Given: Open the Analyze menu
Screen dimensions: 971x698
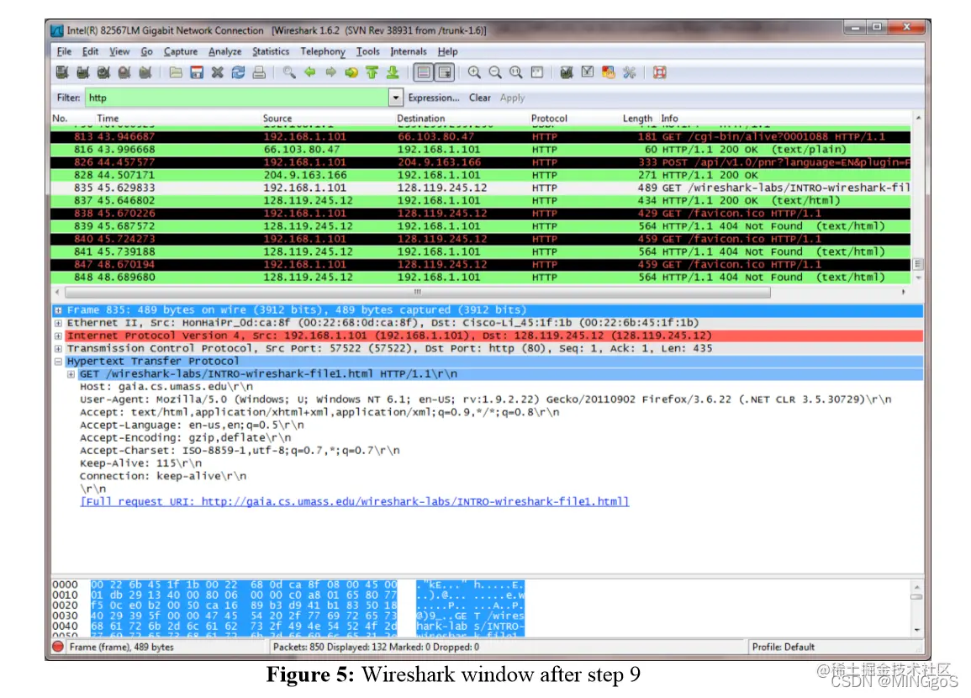Looking at the screenshot, I should pos(224,51).
